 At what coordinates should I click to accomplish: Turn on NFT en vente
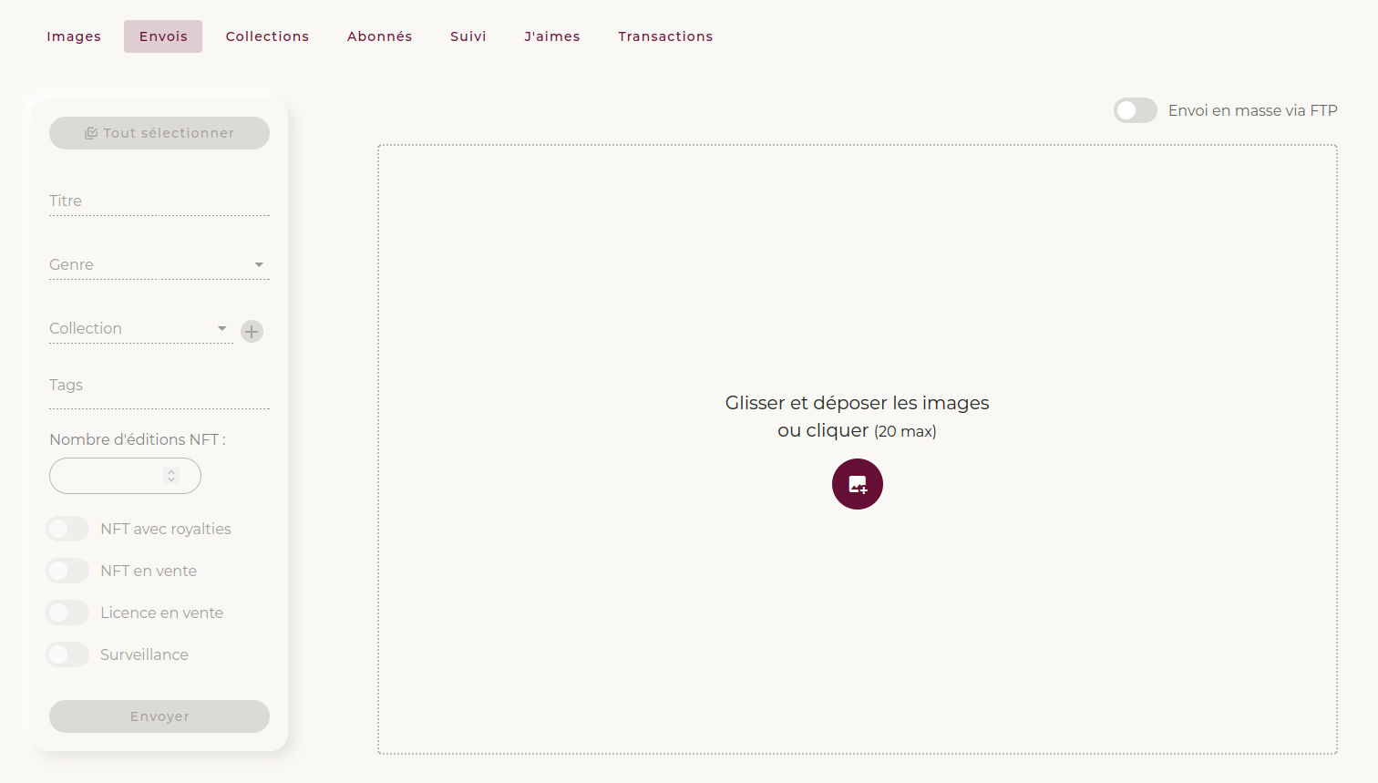click(x=68, y=571)
